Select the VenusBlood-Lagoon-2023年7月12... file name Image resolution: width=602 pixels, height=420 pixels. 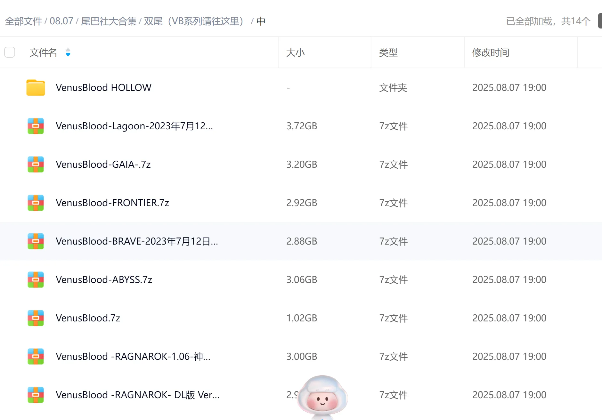click(x=134, y=126)
